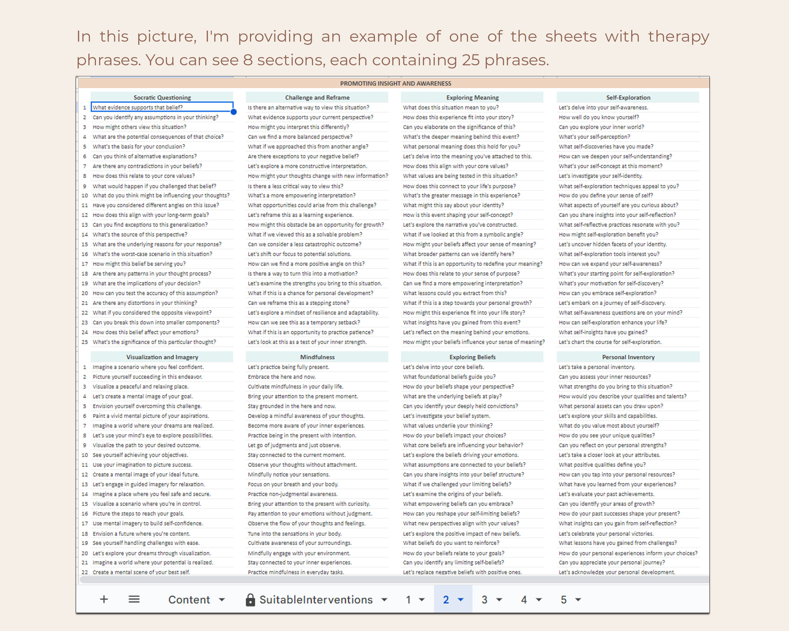The image size is (789, 631).
Task: Open the SuitableInterventions tab dropdown
Action: pos(384,599)
